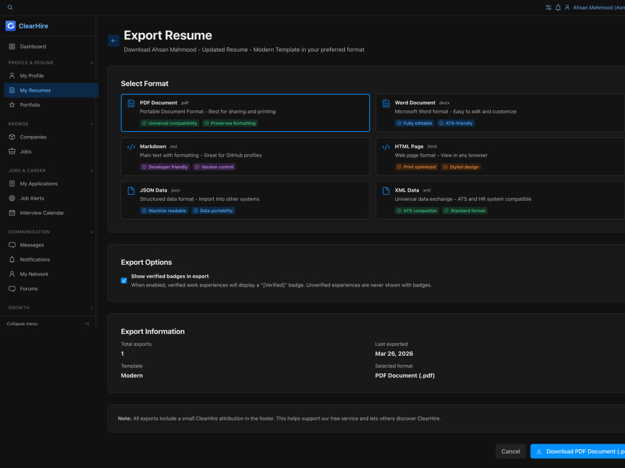The height and width of the screenshot is (468, 625).
Task: Click the search magnifier icon
Action: coord(10,7)
